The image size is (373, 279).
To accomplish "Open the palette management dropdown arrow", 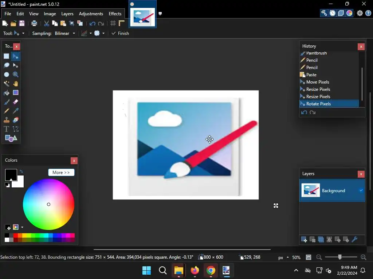I will 22,227.
